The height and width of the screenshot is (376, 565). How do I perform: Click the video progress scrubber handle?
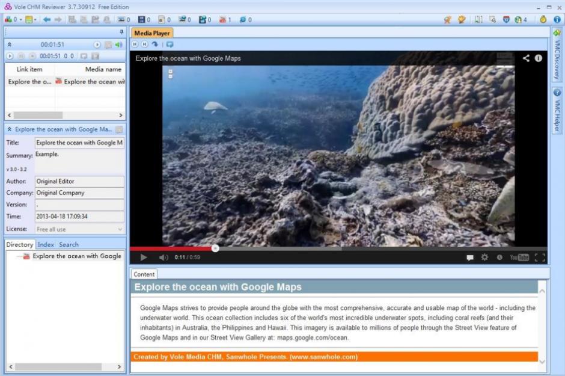point(215,248)
